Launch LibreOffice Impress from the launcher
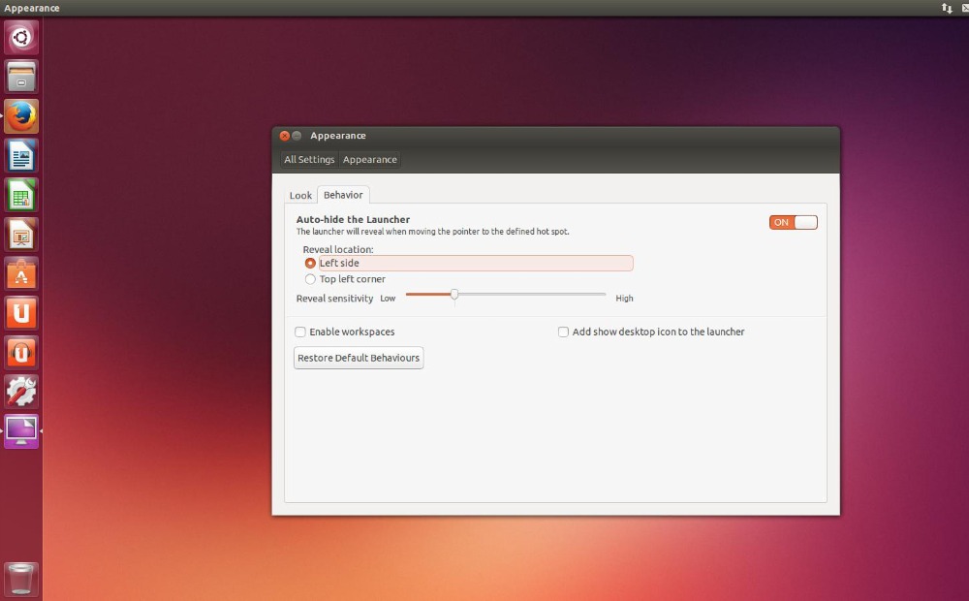This screenshot has height=601, width=969. 21,235
